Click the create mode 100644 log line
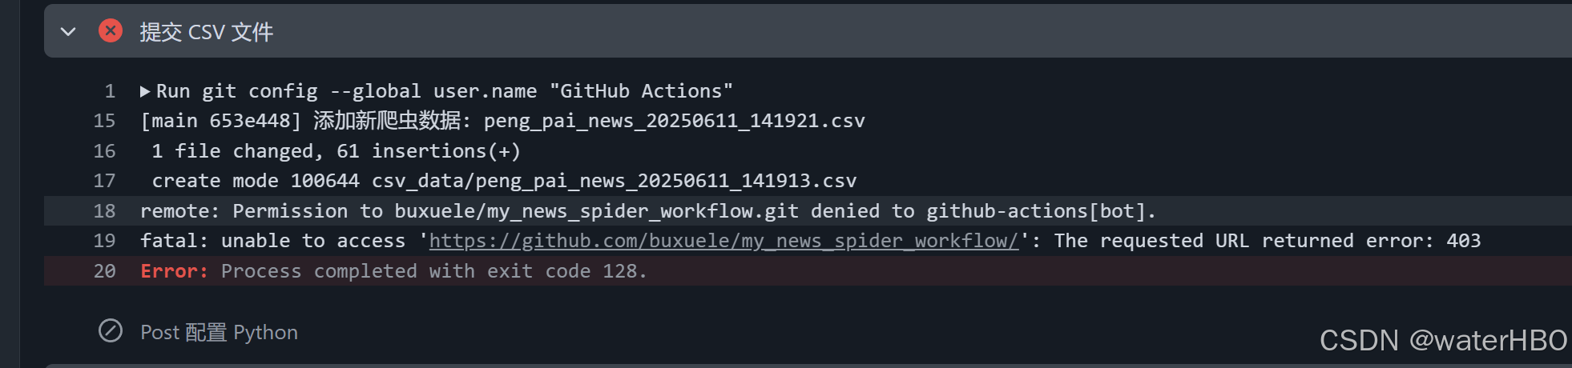 click(x=504, y=181)
